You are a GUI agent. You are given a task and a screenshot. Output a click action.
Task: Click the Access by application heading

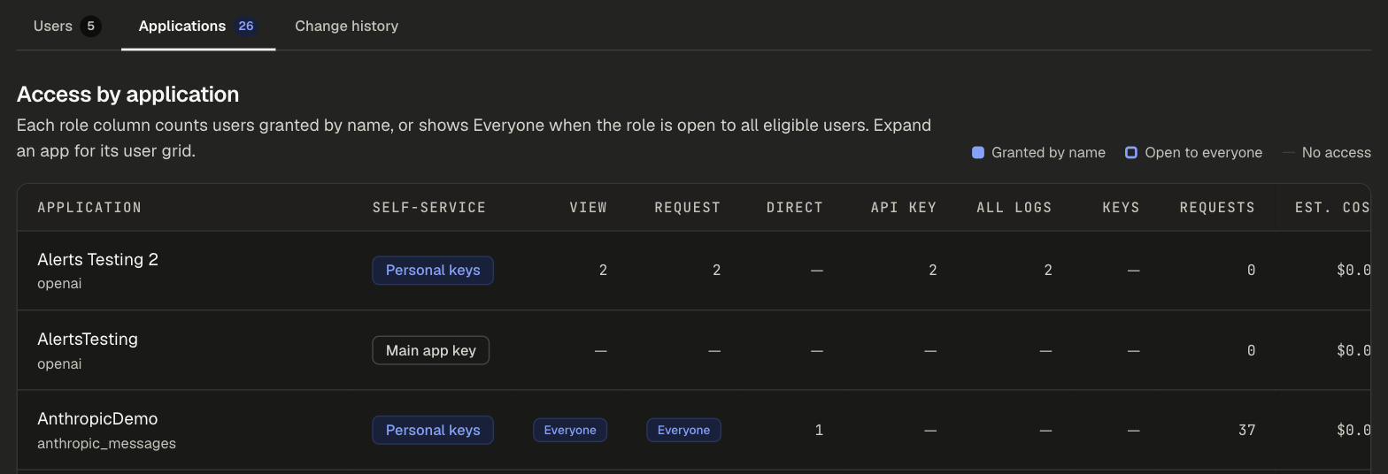128,95
